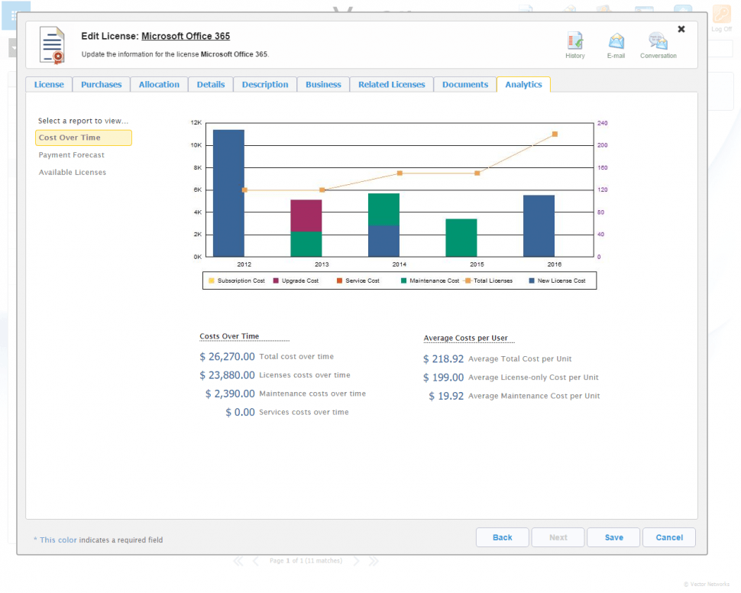Screen dimensions: 741x593
Task: Open the Related Licenses tab
Action: click(391, 85)
